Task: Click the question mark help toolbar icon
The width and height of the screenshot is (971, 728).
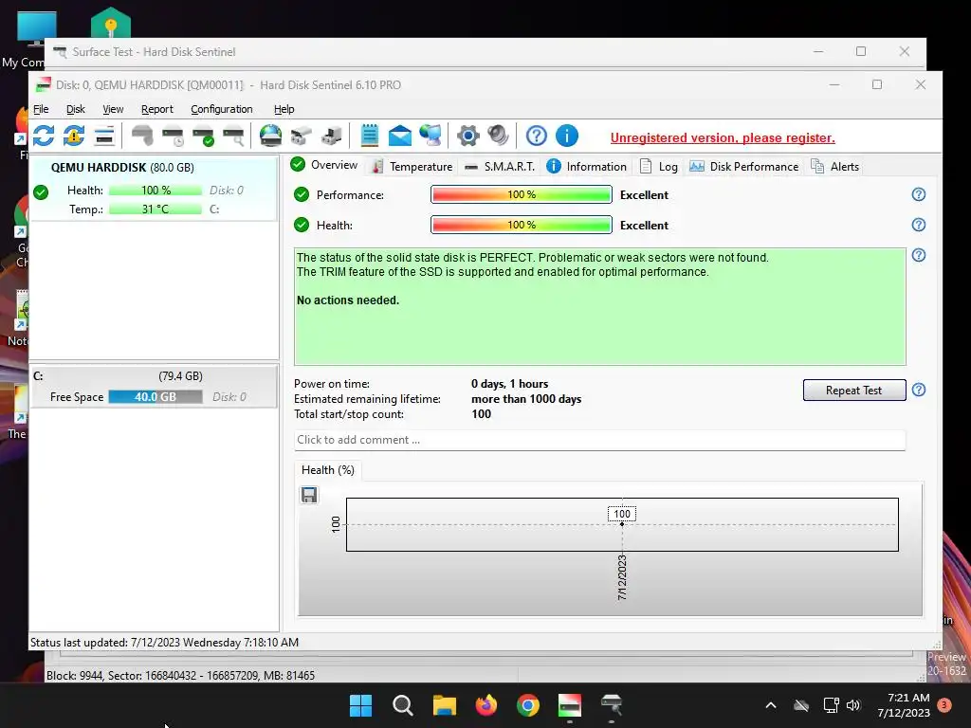Action: pos(537,136)
